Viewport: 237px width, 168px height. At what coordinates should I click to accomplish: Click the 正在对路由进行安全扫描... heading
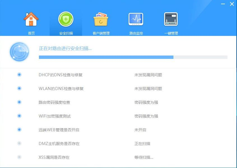65,49
